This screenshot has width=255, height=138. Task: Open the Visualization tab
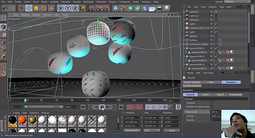click(235, 95)
